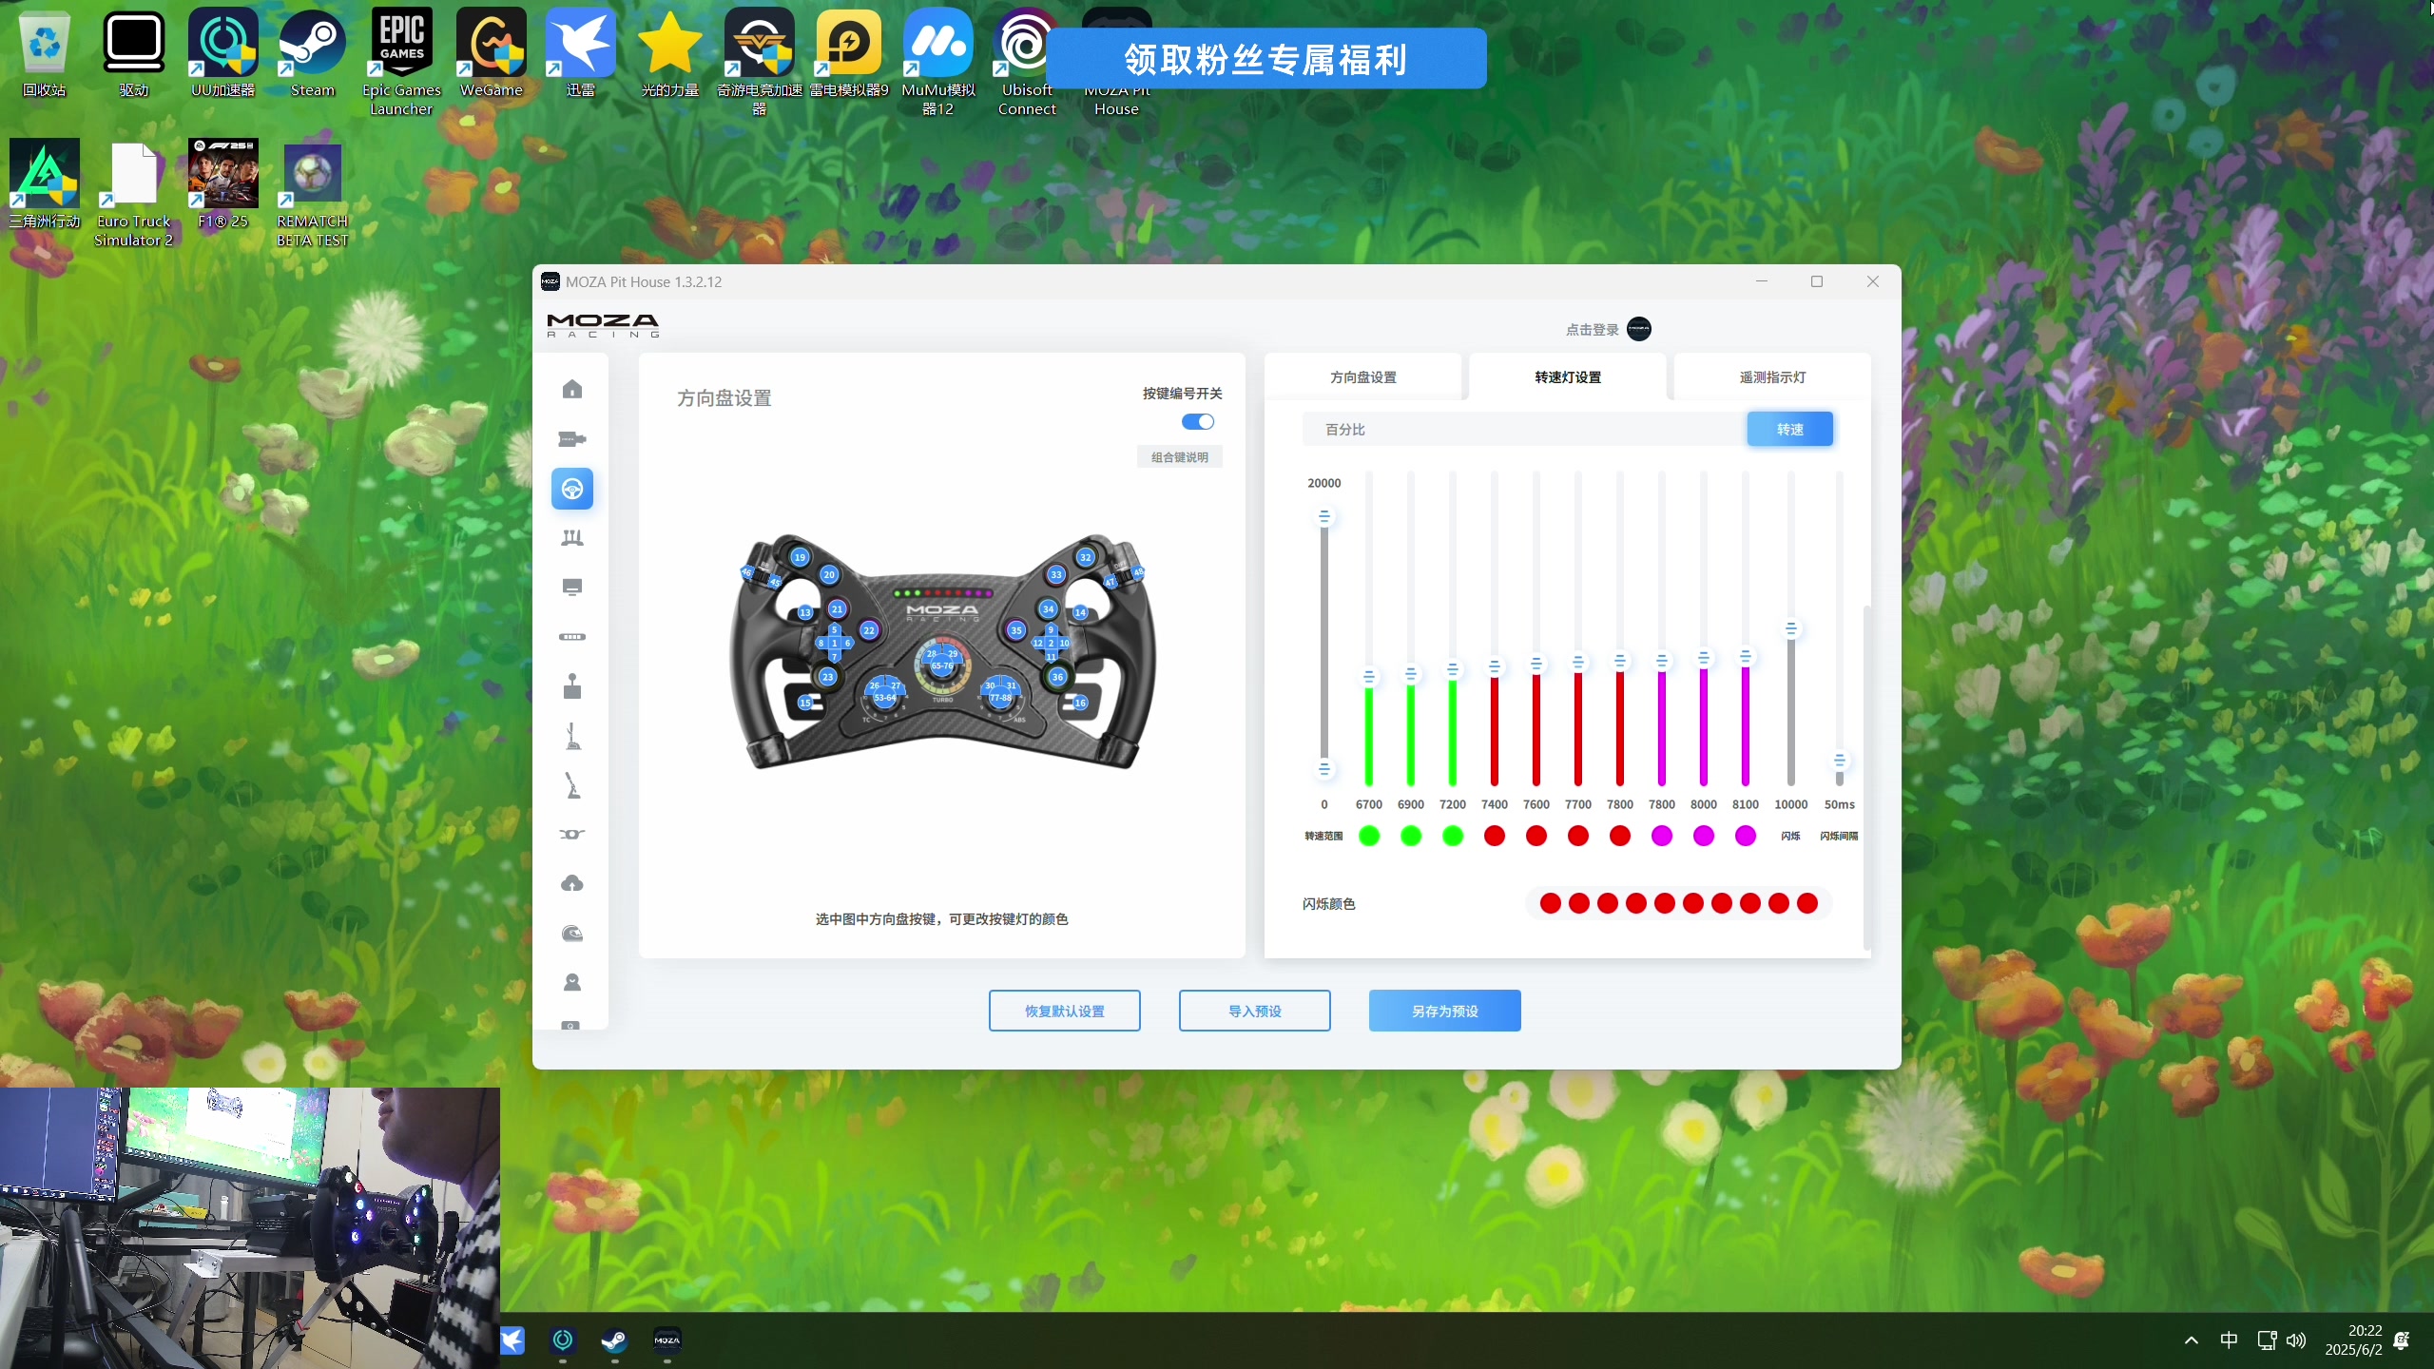Image resolution: width=2434 pixels, height=1369 pixels.
Task: Click the green color dot under 6900
Action: pos(1411,836)
